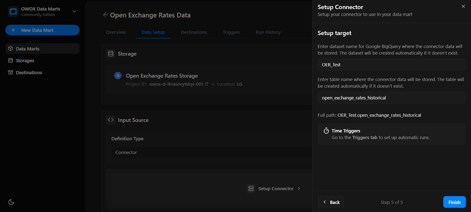
Task: Click the BigQuery hexagon storage icon
Action: tap(118, 76)
